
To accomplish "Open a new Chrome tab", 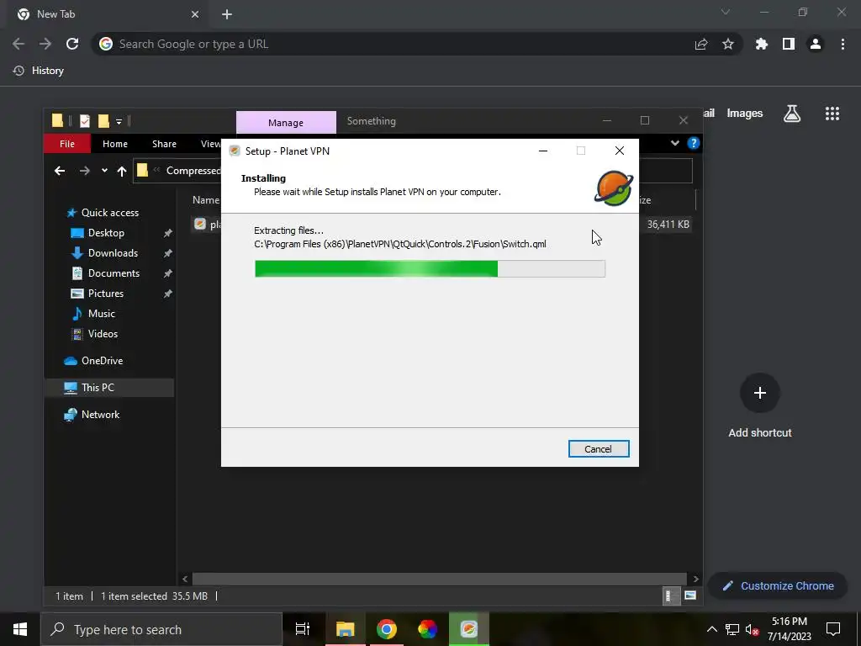I will tap(227, 14).
